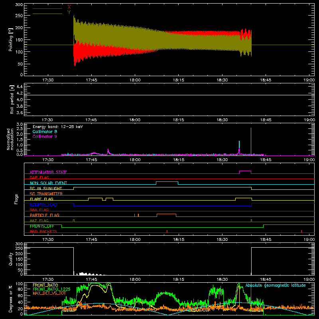Click the Flags panel axis title
Image resolution: width=319 pixels, height=319 pixels.
[16, 199]
